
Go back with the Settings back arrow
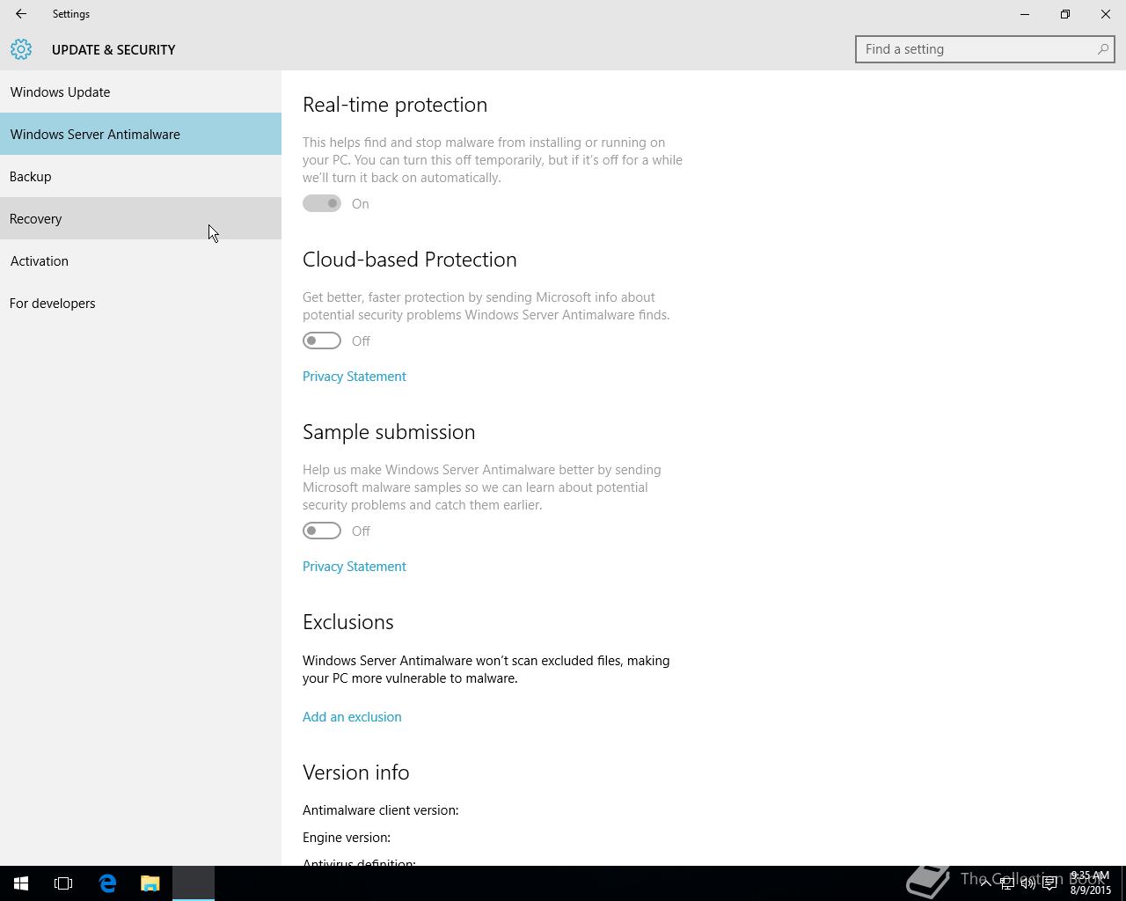20,14
